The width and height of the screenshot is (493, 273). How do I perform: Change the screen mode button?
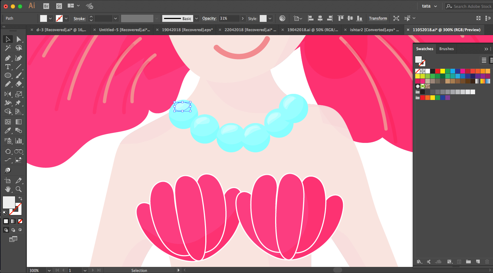[x=13, y=239]
